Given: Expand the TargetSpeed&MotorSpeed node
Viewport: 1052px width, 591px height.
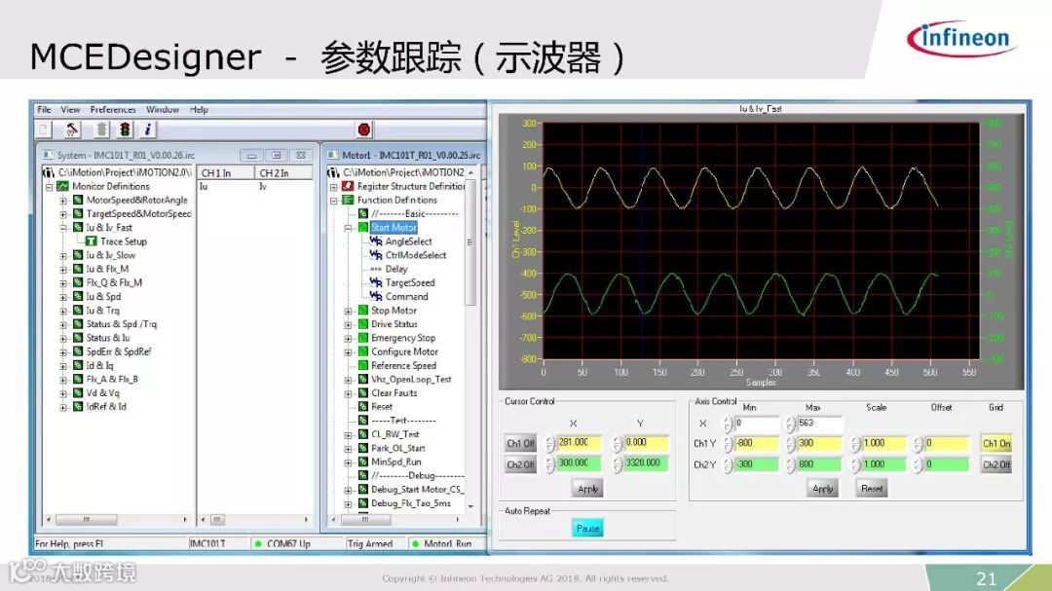Looking at the screenshot, I should 63,214.
